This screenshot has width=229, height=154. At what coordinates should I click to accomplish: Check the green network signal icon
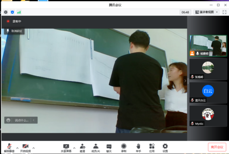click(x=19, y=12)
